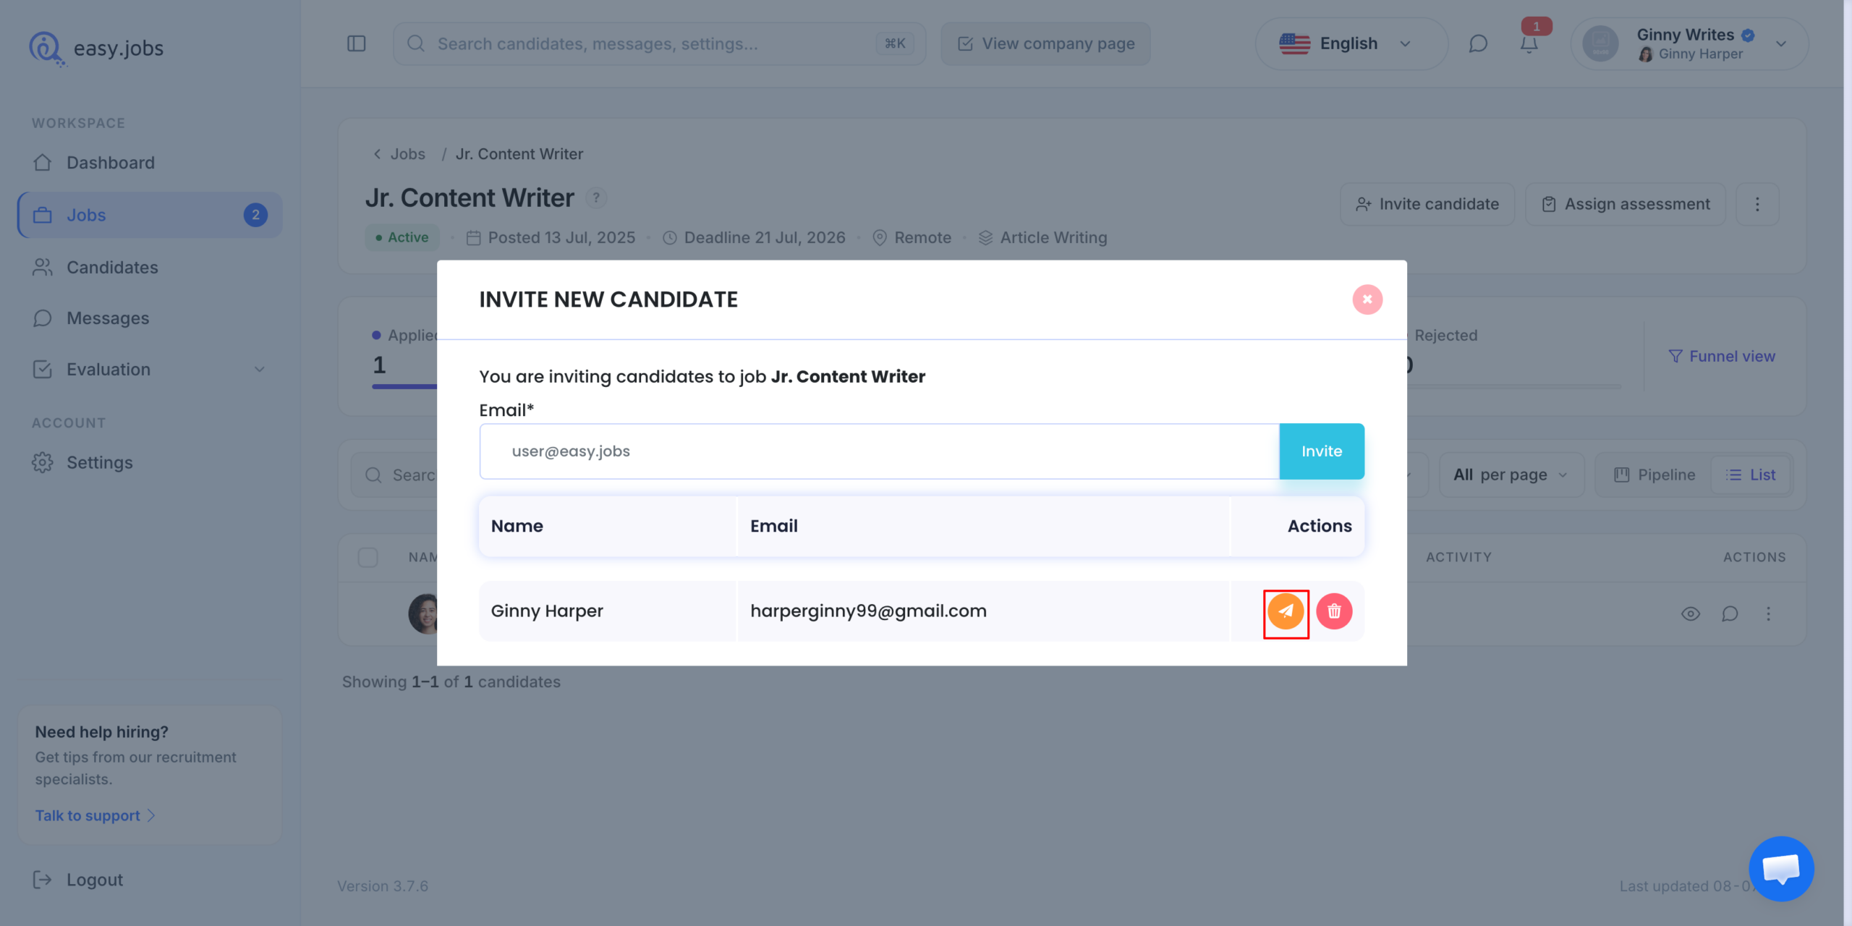1852x926 pixels.
Task: Open Ginny Writes account menu
Action: click(1689, 43)
